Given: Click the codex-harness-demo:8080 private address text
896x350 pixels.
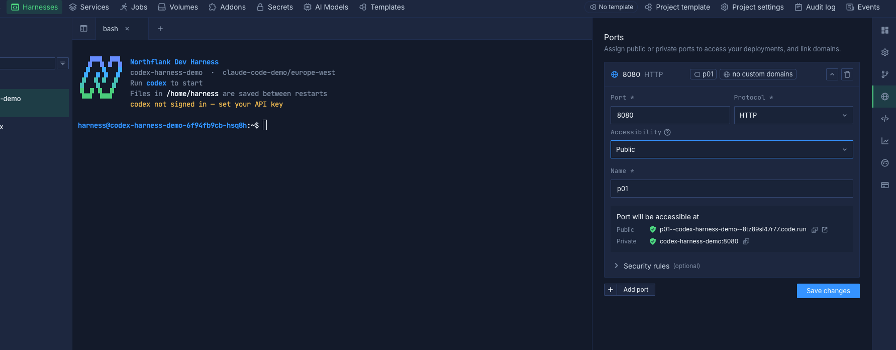Looking at the screenshot, I should tap(699, 241).
